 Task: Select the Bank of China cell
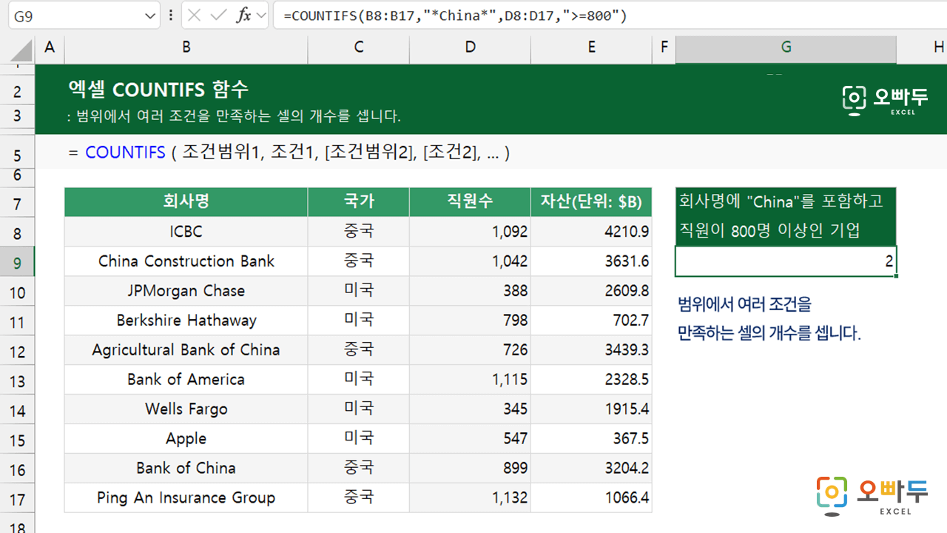pyautogui.click(x=186, y=469)
